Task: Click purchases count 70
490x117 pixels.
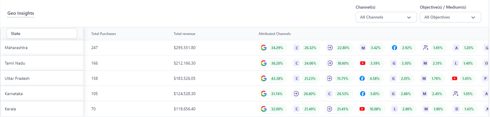Action: tap(93, 109)
